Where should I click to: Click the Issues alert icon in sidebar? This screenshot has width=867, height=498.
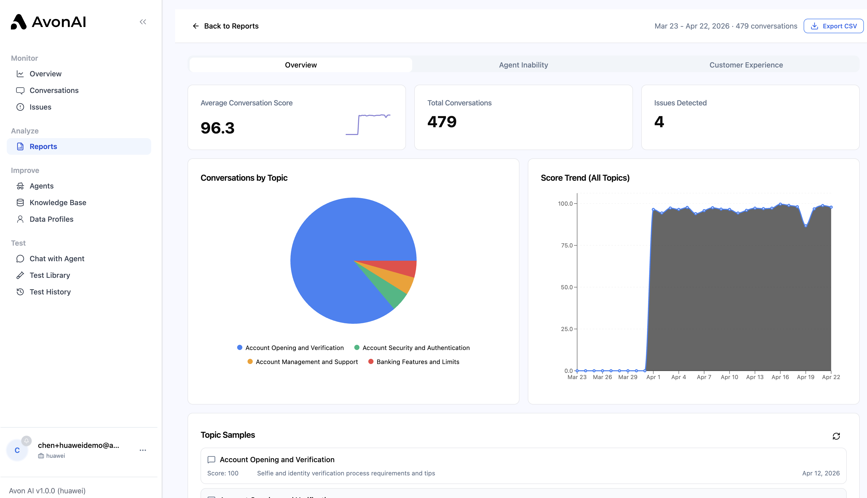pyautogui.click(x=20, y=107)
